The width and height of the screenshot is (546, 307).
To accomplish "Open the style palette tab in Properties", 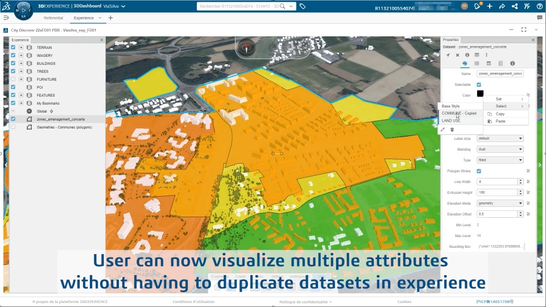I will pos(465,63).
